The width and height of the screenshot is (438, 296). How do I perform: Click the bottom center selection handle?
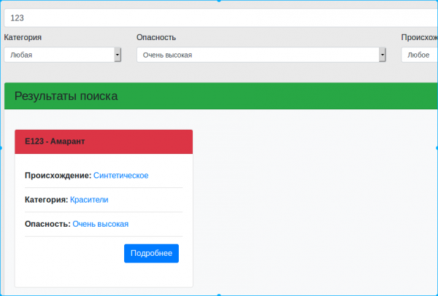[x=219, y=294]
